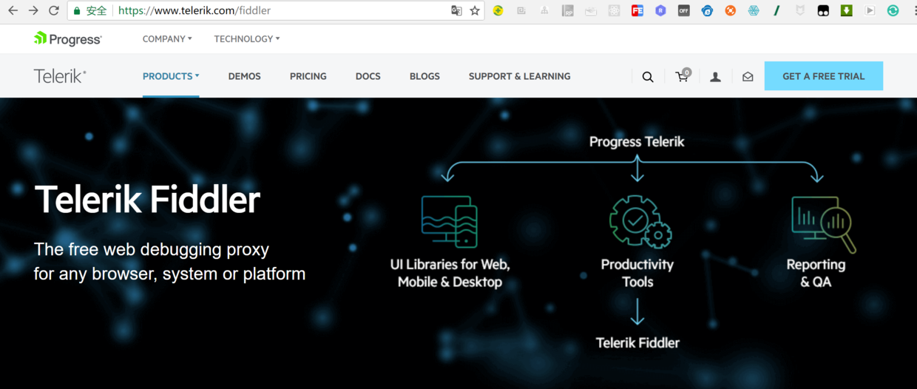The image size is (917, 389).
Task: Click the dark OFF extension icon
Action: pos(684,10)
